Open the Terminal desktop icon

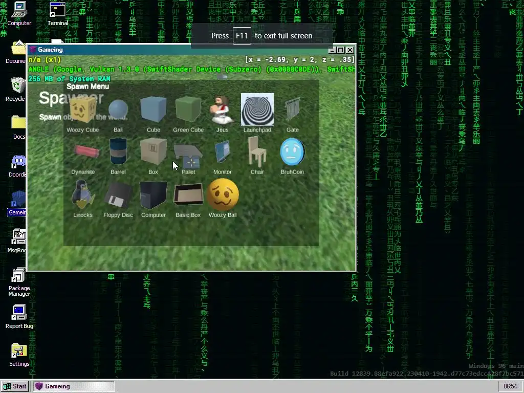click(57, 13)
